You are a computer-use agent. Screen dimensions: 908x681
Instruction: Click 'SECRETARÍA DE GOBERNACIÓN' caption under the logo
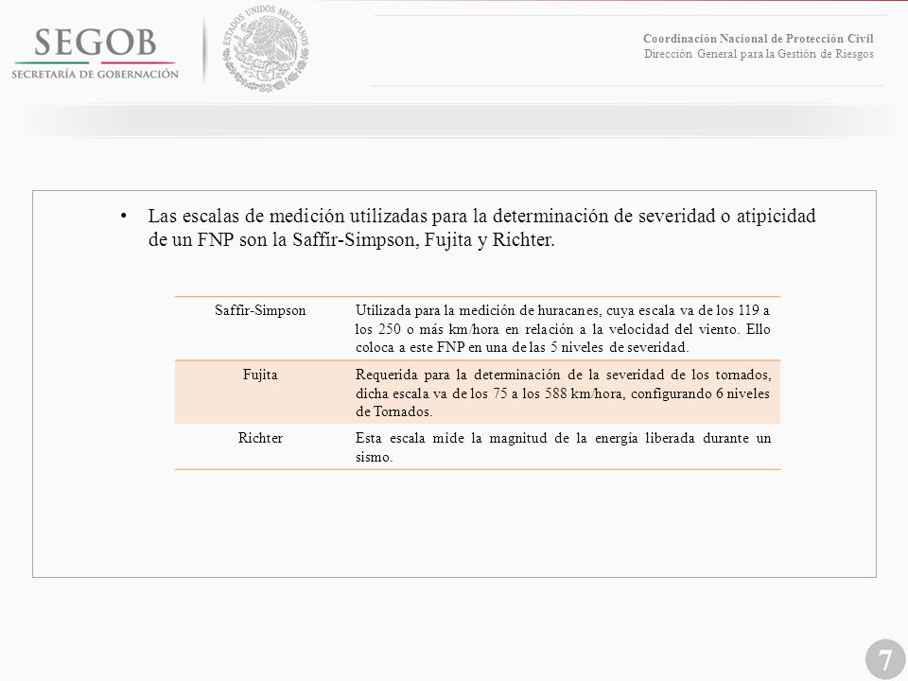[x=95, y=74]
